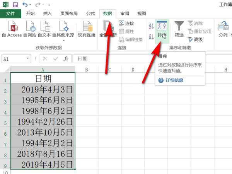The width and height of the screenshot is (232, 174).
Task: Switch to the Formulas (公式) tab
Action: click(90, 14)
